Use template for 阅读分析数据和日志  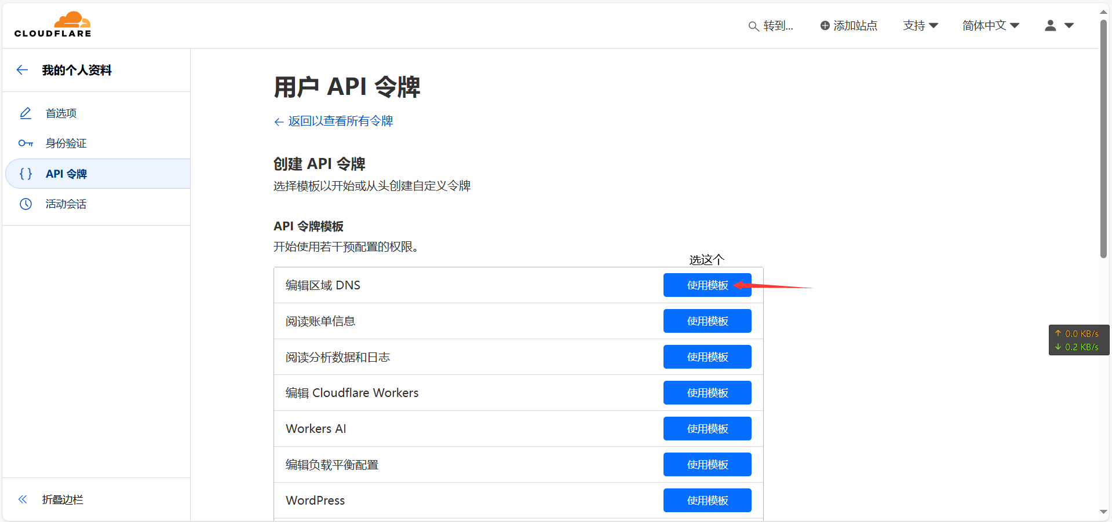click(x=707, y=357)
